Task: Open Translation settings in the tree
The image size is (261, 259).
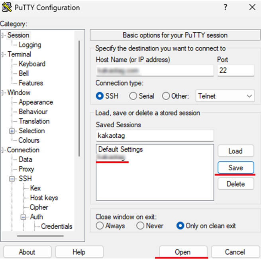Action: coord(34,121)
